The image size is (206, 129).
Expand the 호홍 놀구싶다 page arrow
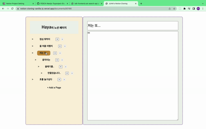point(32,79)
